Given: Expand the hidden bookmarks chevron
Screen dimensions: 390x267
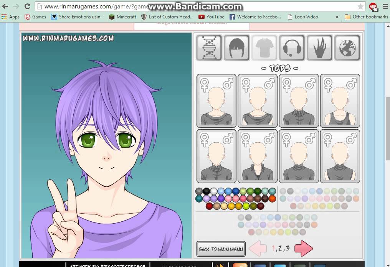Looking at the screenshot, I should (337, 17).
